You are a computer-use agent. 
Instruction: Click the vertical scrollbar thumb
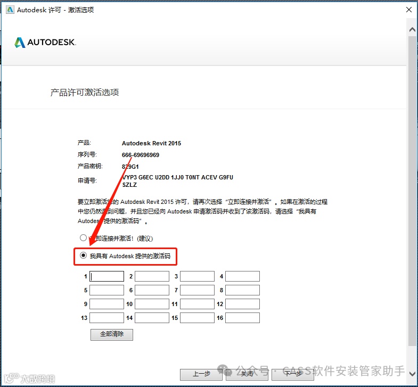pos(412,191)
